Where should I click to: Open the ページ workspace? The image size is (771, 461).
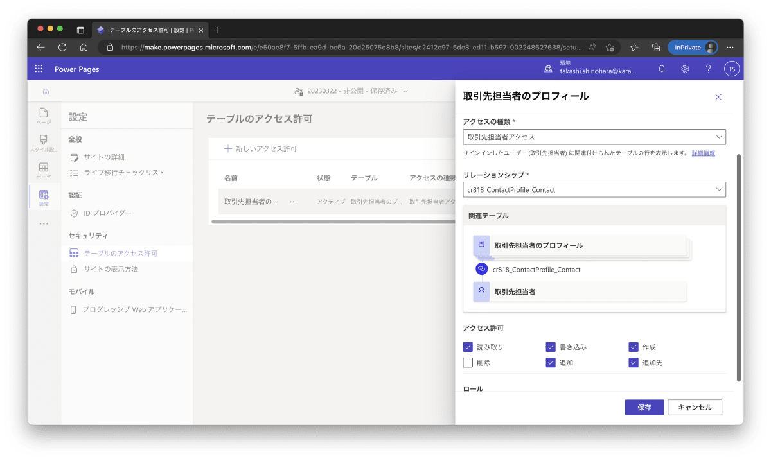pyautogui.click(x=44, y=116)
